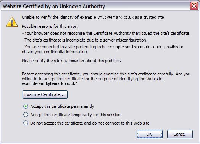Screen dimensions: 200x144
Task: Close the dialog with the red X
Action: [x=194, y=6]
